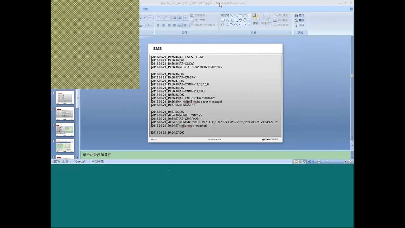Fit slide to current window
The height and width of the screenshot is (228, 405).
coord(351,161)
